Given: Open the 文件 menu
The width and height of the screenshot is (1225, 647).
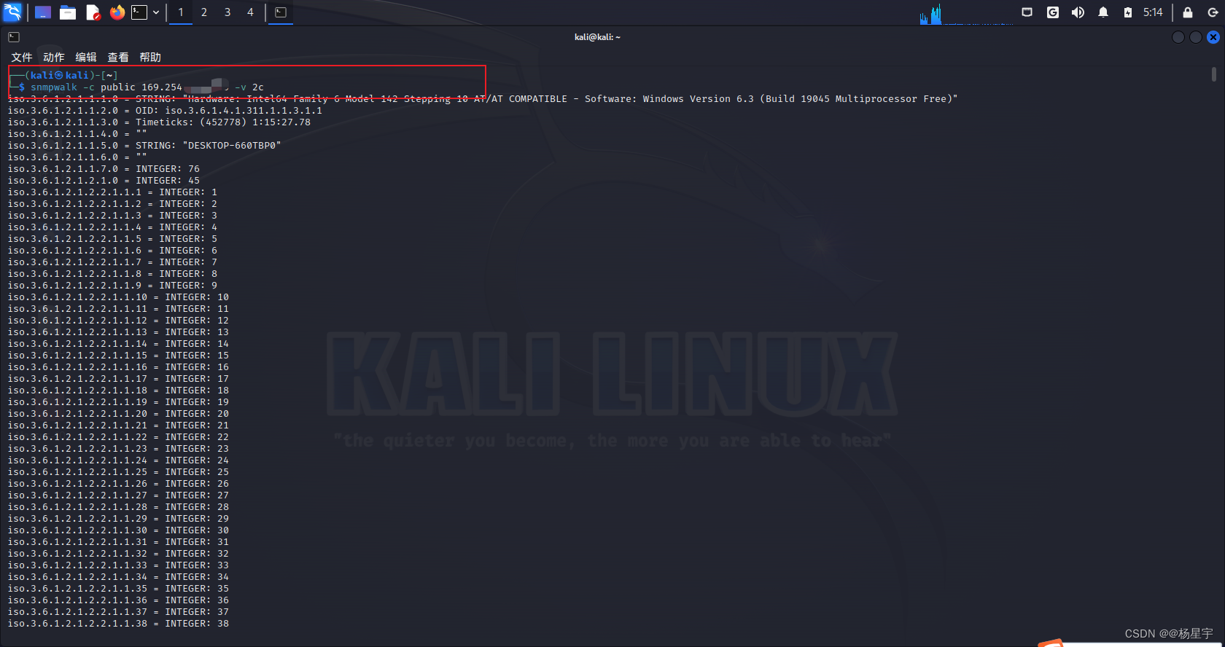Looking at the screenshot, I should click(22, 57).
